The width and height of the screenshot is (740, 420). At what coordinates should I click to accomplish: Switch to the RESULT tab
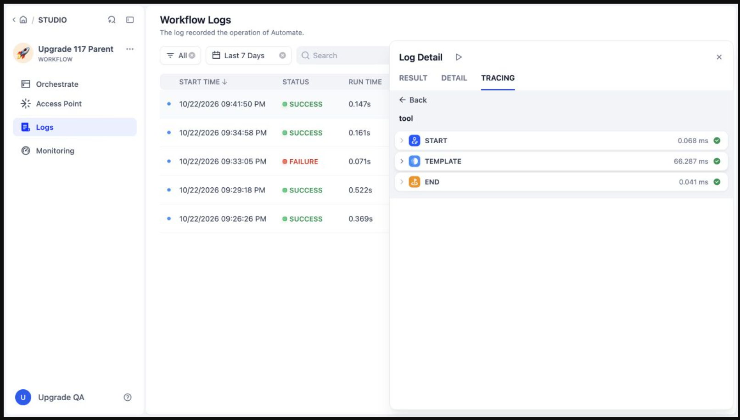tap(413, 78)
